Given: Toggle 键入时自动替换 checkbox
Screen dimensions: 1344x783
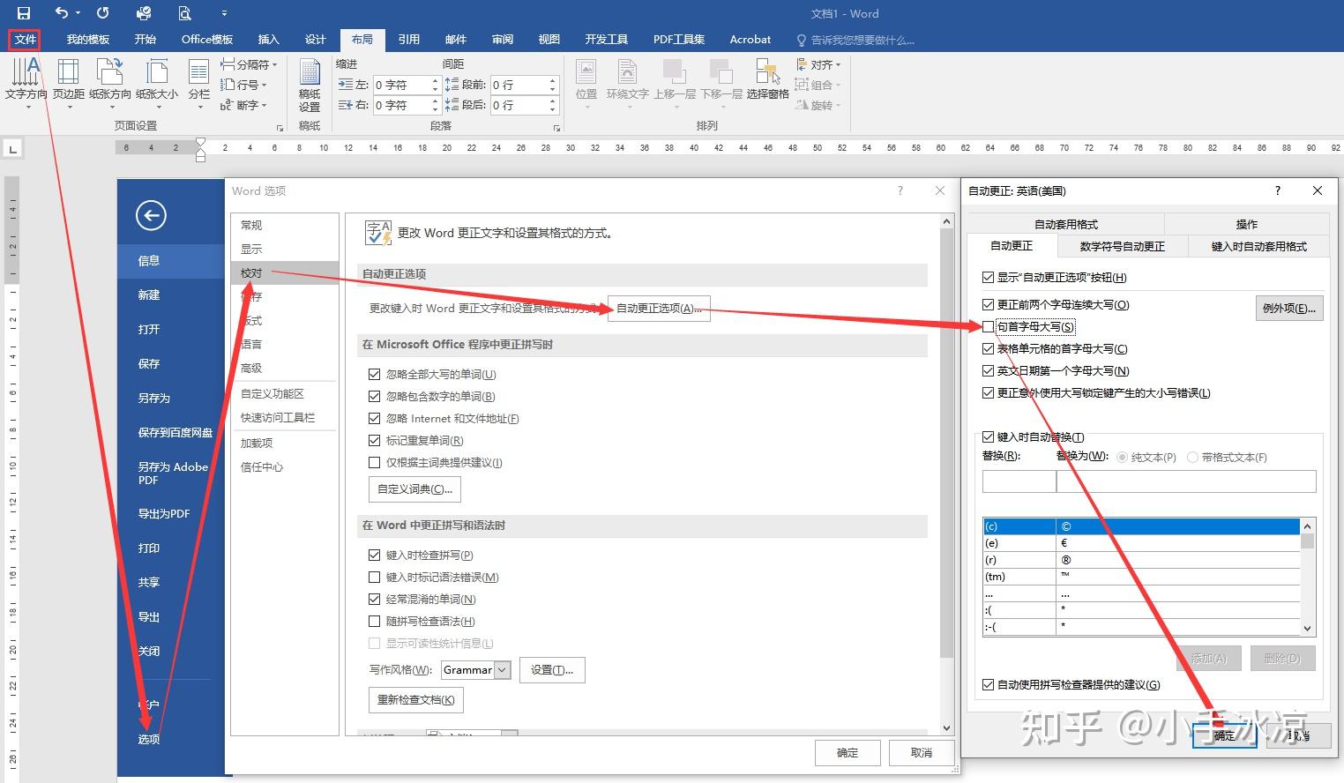Looking at the screenshot, I should [x=988, y=436].
